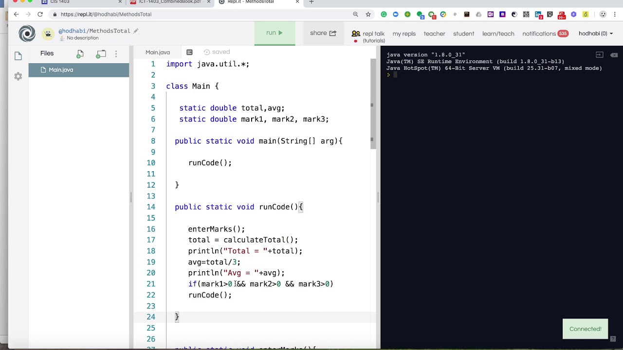Click the zoom magnifier icon in address bar
This screenshot has width=623, height=350.
tap(356, 14)
